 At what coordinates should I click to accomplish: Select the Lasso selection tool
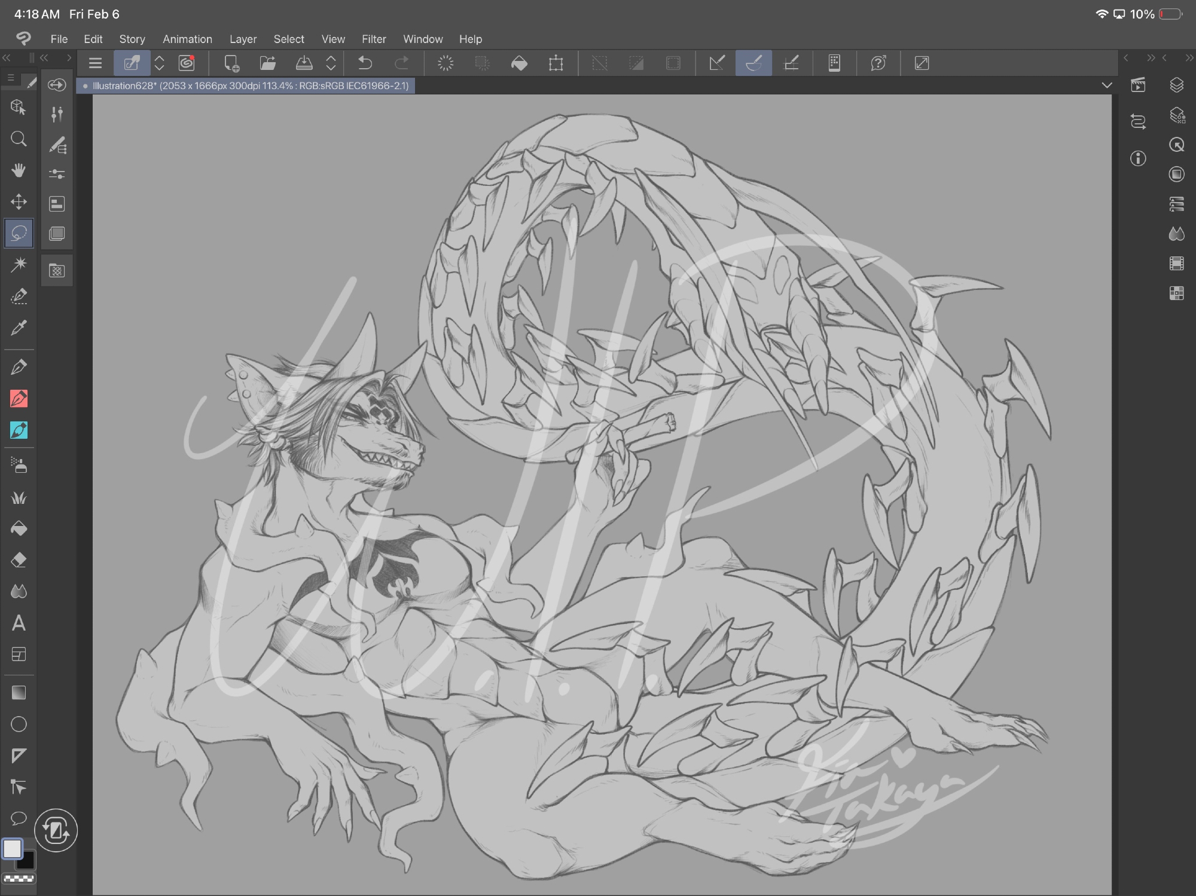19,233
